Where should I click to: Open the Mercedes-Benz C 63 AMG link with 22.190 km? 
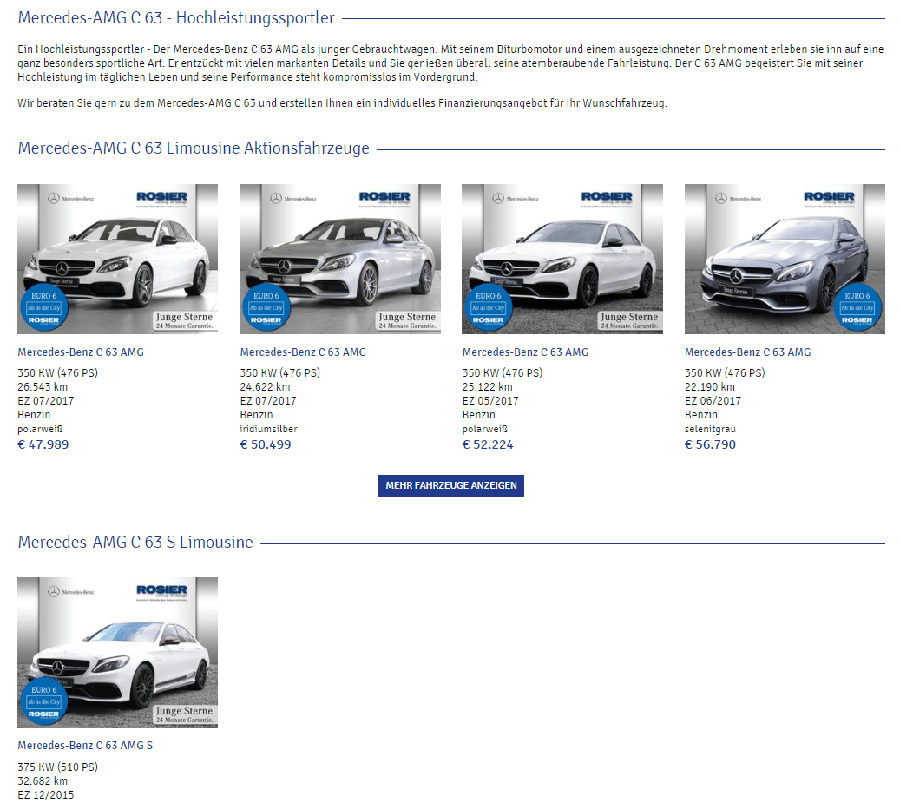(747, 352)
